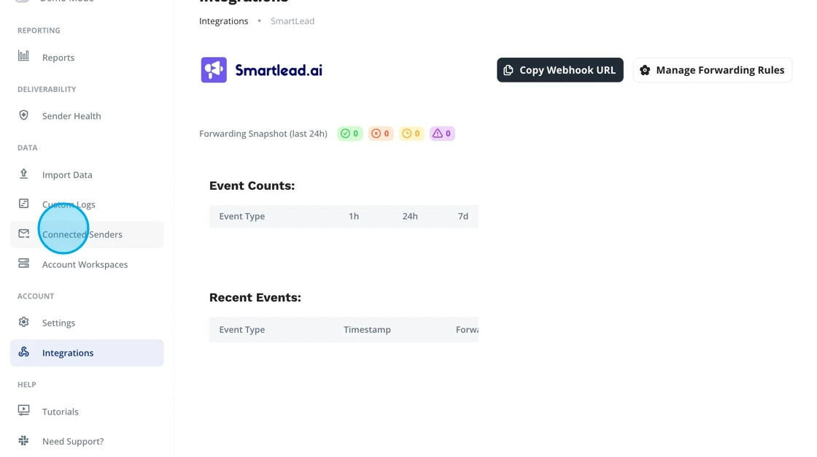Click the Need Support icon
The image size is (817, 457).
click(x=23, y=441)
